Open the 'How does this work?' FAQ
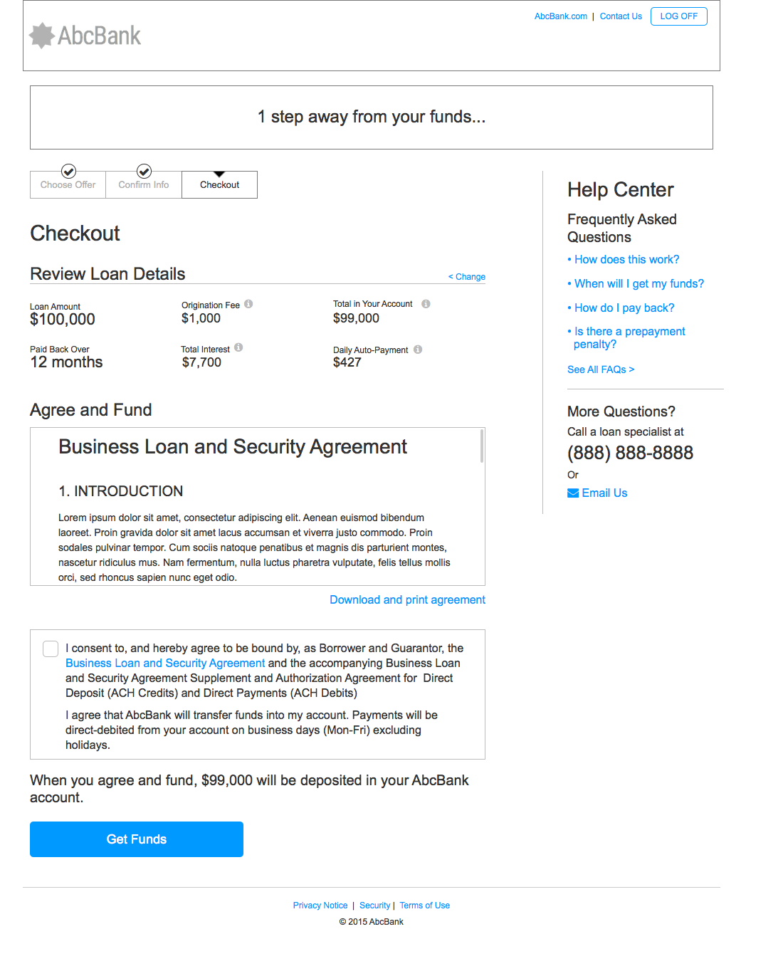The height and width of the screenshot is (976, 783). coord(626,260)
